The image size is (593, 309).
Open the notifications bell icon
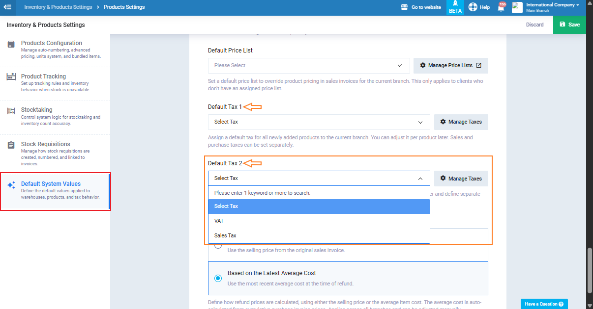(x=501, y=7)
